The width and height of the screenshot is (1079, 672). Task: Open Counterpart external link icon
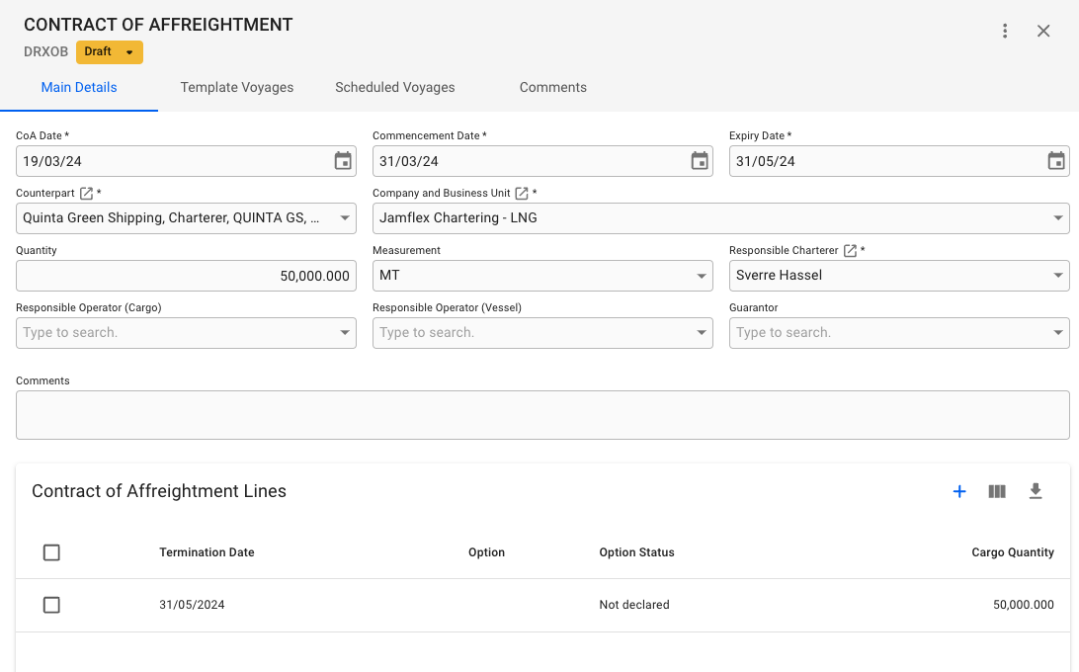[x=86, y=194]
